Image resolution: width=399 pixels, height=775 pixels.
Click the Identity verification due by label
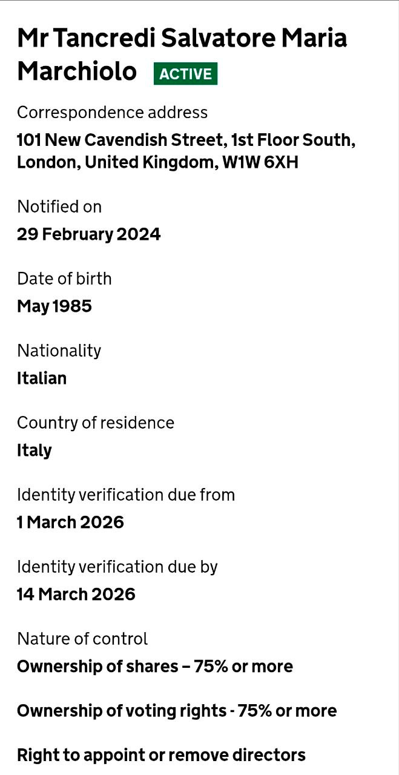pyautogui.click(x=117, y=567)
